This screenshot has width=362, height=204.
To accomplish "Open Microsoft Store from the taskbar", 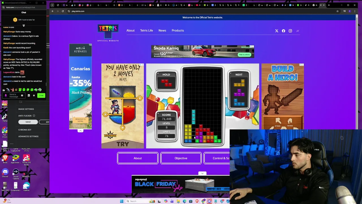I will click(191, 201).
